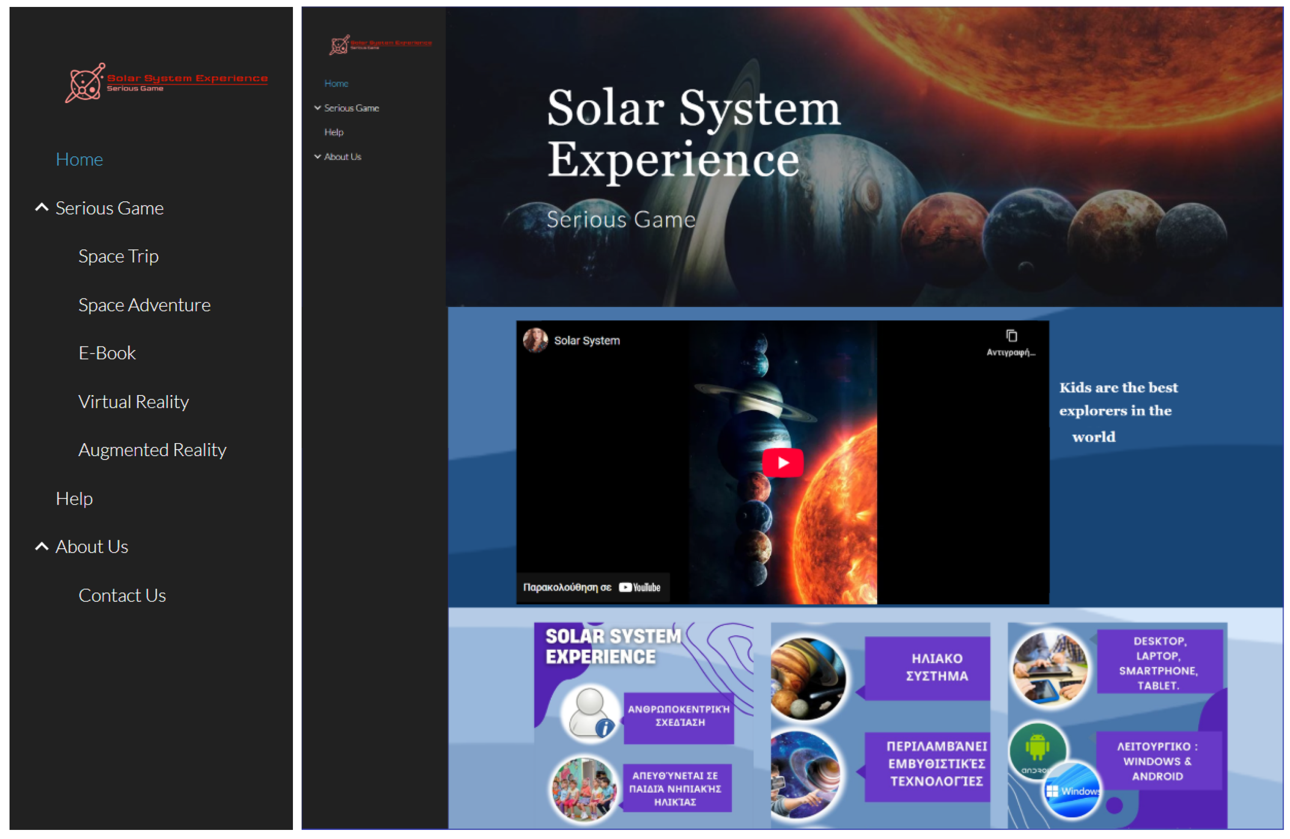Click the user info avatar icon
The width and height of the screenshot is (1290, 839).
(x=590, y=713)
